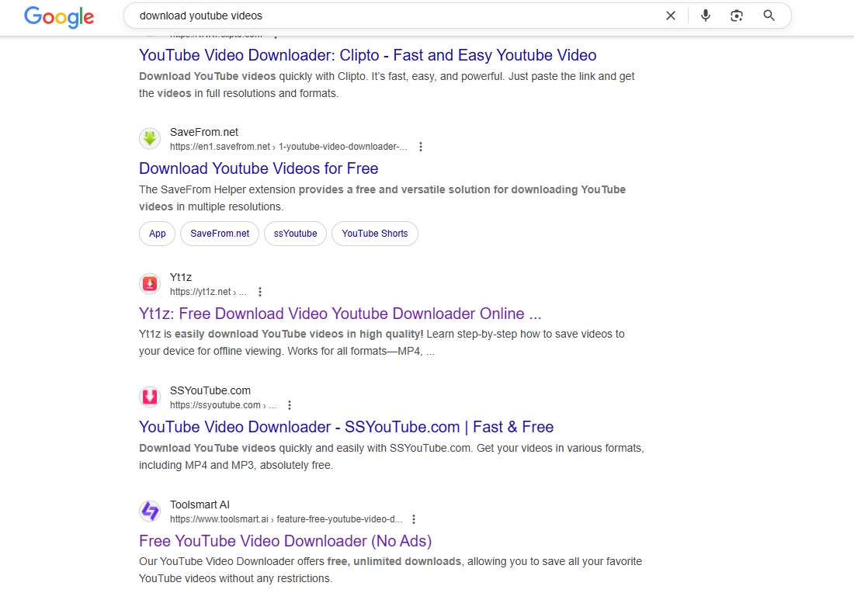The height and width of the screenshot is (593, 854).
Task: Open "Free YouTube Video Downloader (No Ads)" result
Action: (x=286, y=541)
